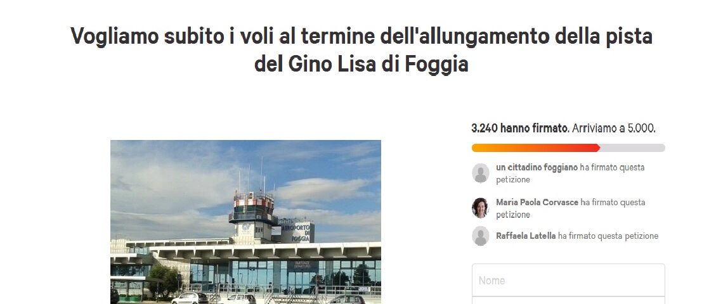Open Maria Paola Corvasce's profile photo
This screenshot has height=304, width=716.
pos(480,208)
